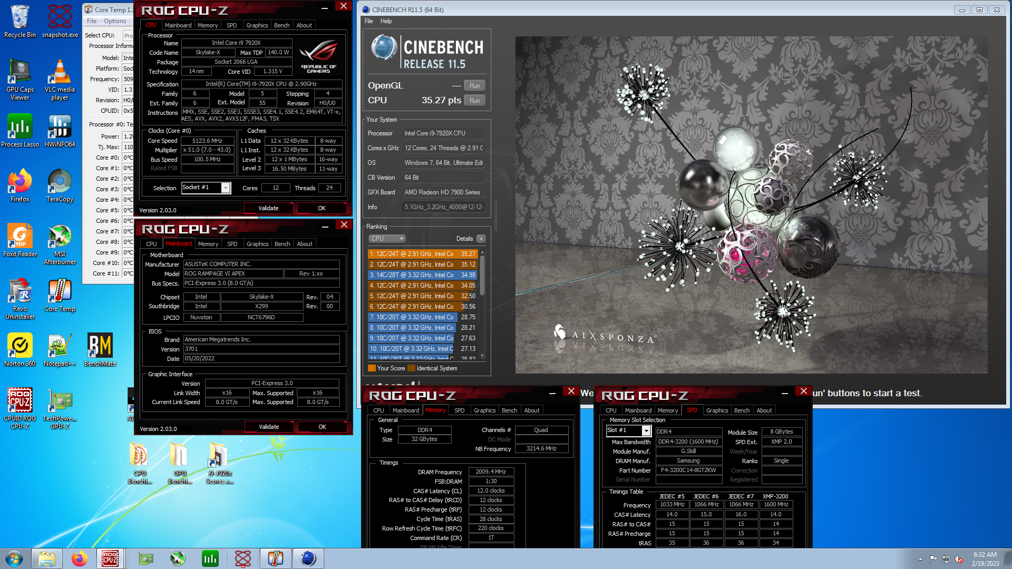The width and height of the screenshot is (1012, 569).
Task: Click the DRAM Frequency 2009.4 MHz value
Action: point(491,472)
